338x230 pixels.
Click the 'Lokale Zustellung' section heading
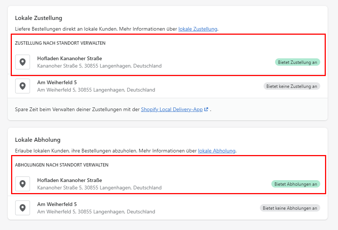click(x=39, y=18)
